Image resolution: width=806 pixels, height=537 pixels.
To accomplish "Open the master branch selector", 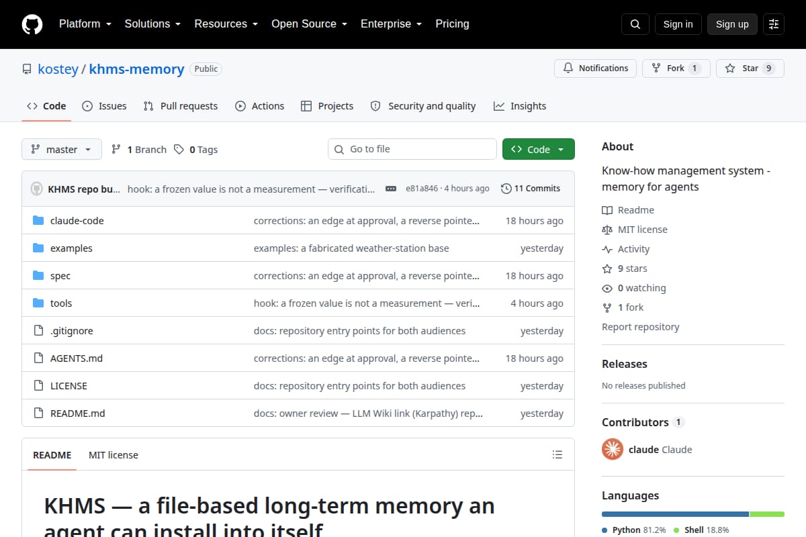I will pos(62,149).
